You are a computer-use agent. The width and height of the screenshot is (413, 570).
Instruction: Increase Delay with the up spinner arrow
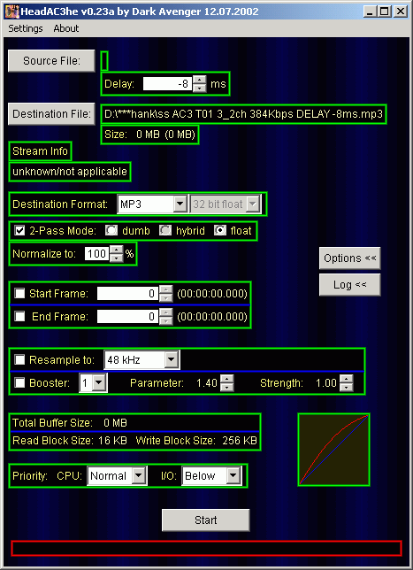tap(199, 80)
